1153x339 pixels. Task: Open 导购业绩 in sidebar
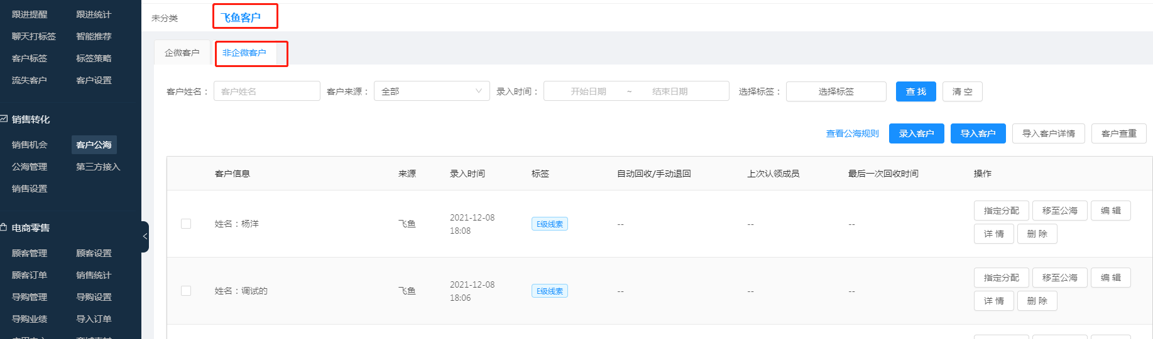click(30, 319)
